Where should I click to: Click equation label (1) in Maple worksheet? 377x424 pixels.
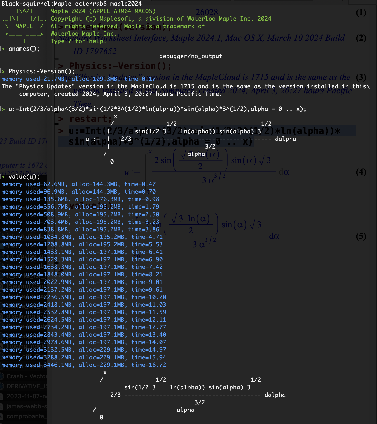pyautogui.click(x=361, y=12)
